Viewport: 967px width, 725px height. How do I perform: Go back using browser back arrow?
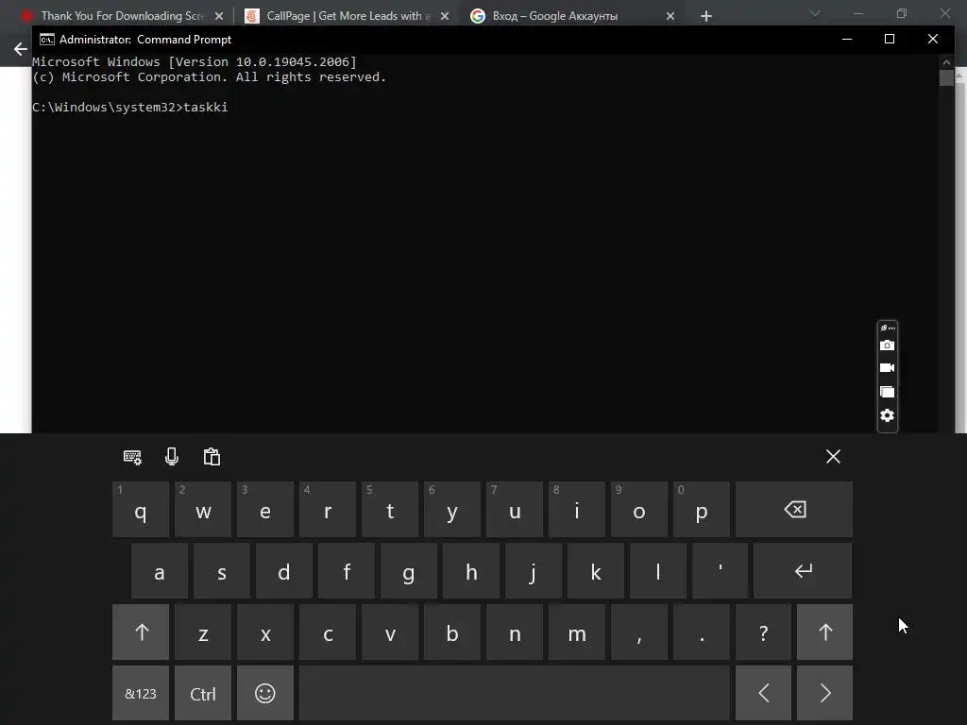point(21,49)
